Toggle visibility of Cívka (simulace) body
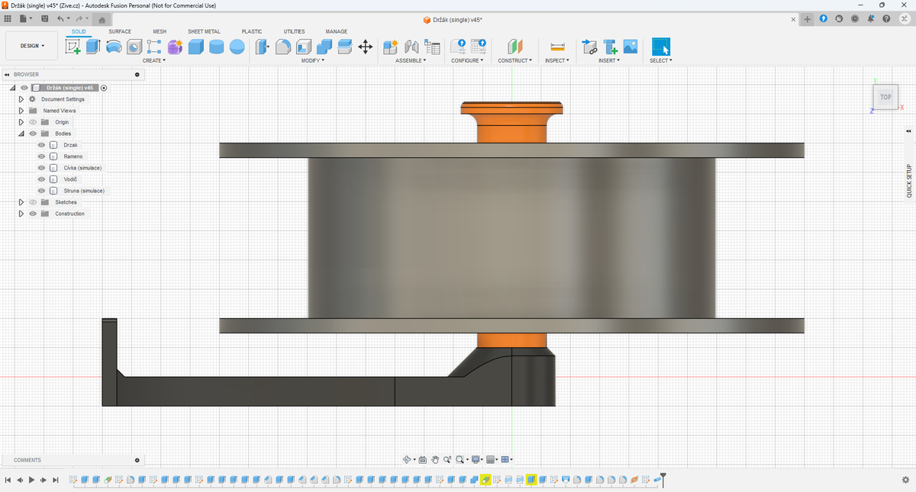 pyautogui.click(x=42, y=168)
